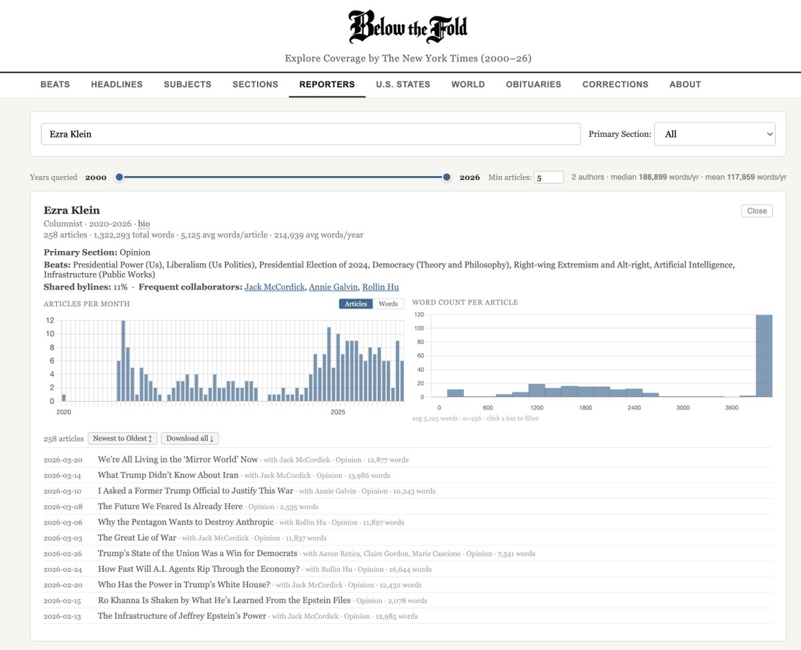Open collaborator Annie Galvin's profile
The image size is (801, 650).
[x=333, y=287]
